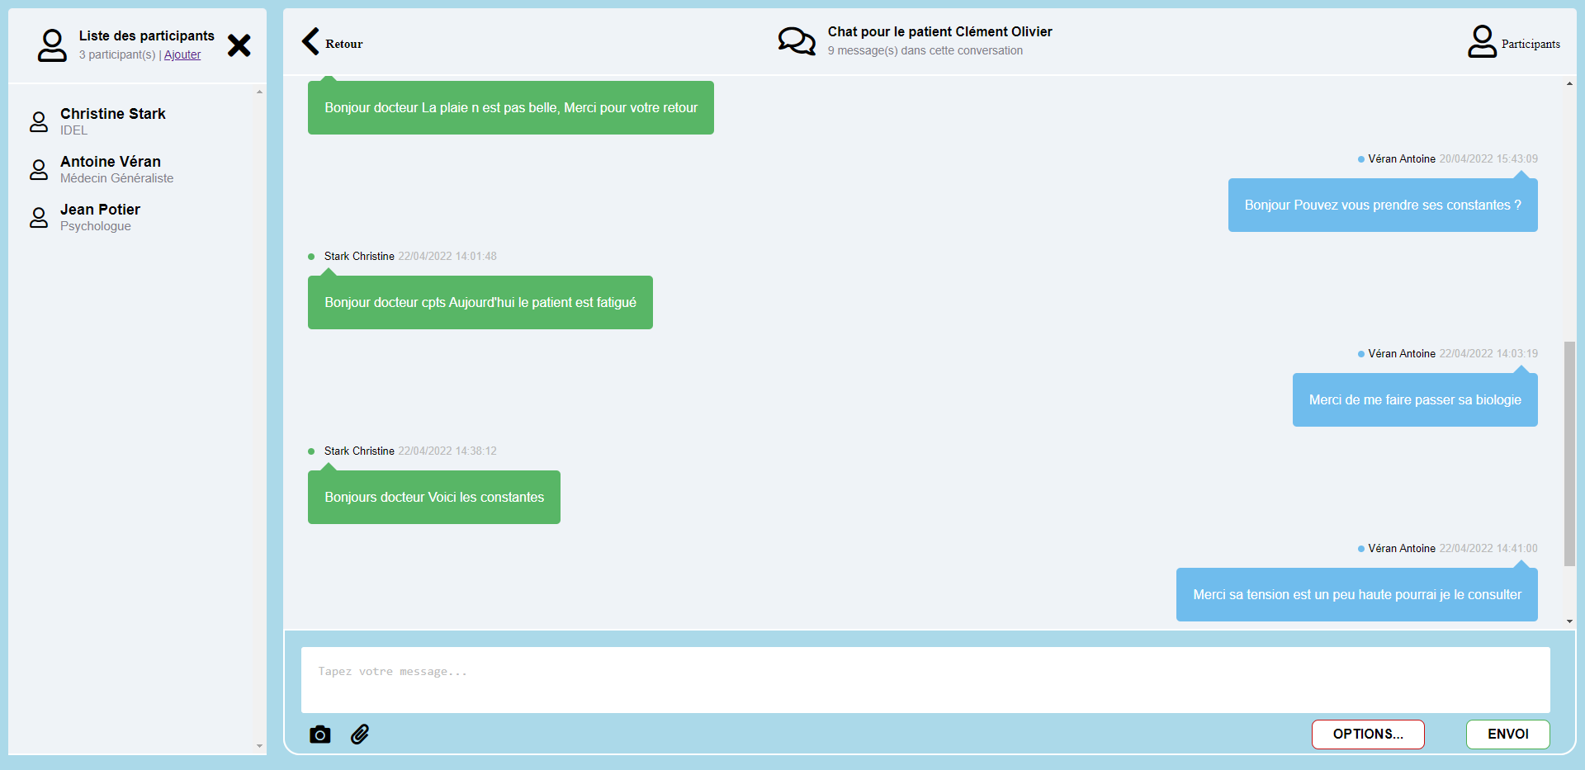
Task: Click the chat vertical scrollbar thumb
Action: (x=1569, y=454)
